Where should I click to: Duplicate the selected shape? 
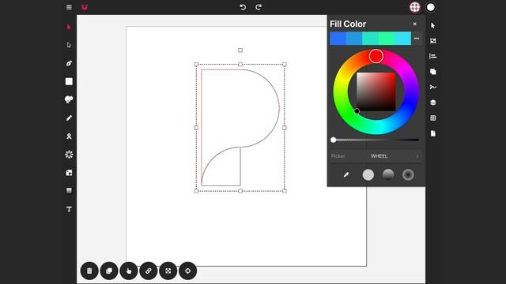[109, 271]
